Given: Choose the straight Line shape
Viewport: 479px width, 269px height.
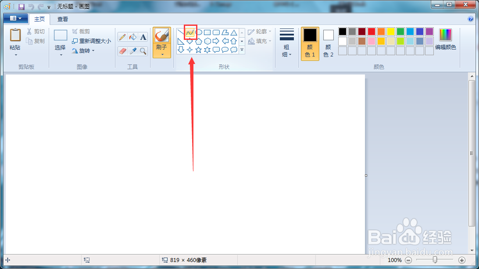Looking at the screenshot, I should pos(181,32).
